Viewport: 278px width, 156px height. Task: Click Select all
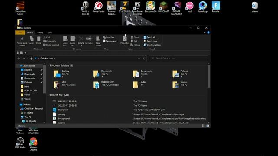pyautogui.click(x=149, y=37)
